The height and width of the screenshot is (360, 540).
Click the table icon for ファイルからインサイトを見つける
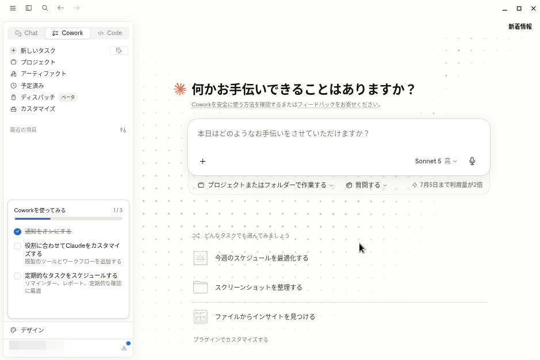point(201,317)
